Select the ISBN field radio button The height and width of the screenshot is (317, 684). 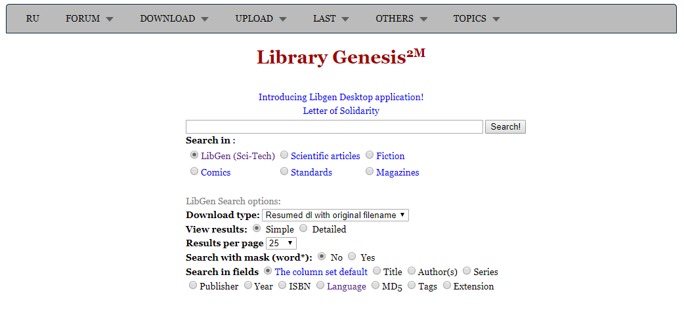(x=282, y=285)
